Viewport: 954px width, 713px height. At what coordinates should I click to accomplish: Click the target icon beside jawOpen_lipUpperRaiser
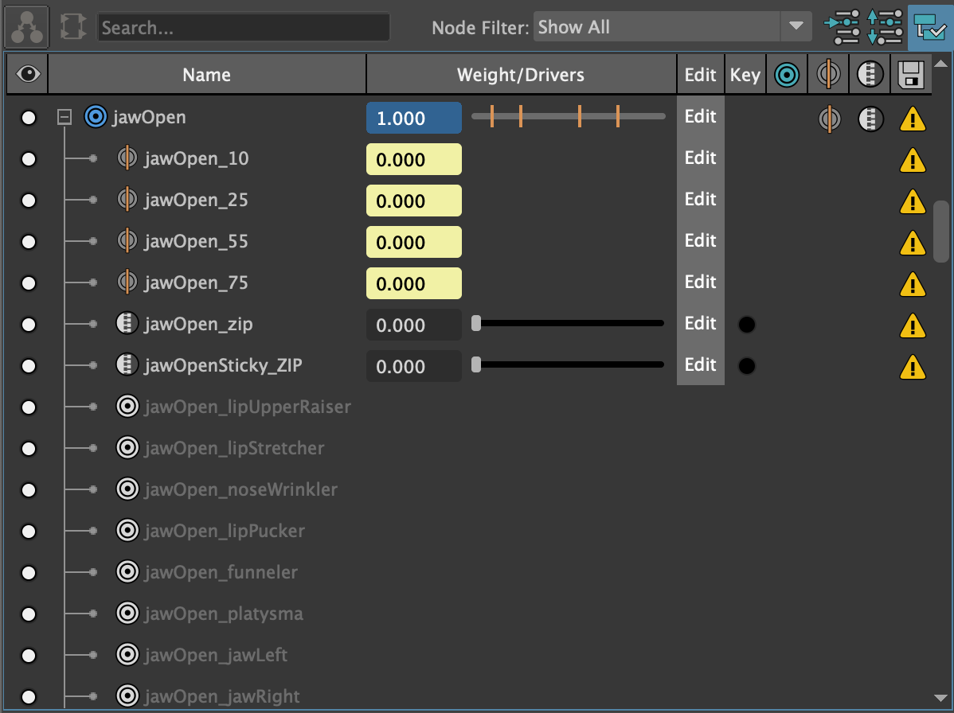point(127,406)
